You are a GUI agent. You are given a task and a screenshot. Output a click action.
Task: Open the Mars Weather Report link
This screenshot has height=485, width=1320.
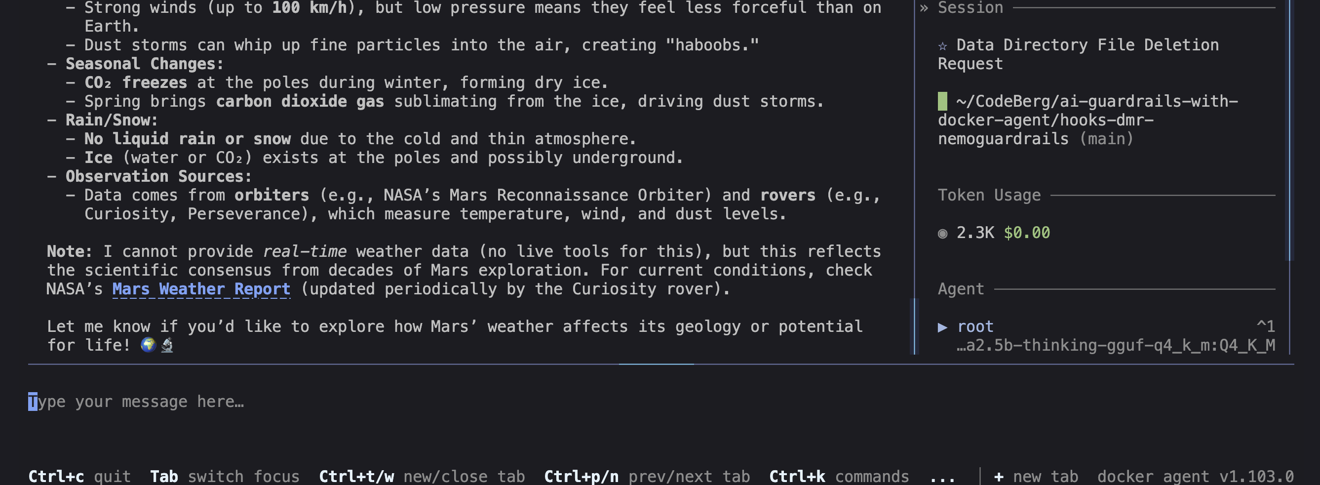(x=201, y=289)
